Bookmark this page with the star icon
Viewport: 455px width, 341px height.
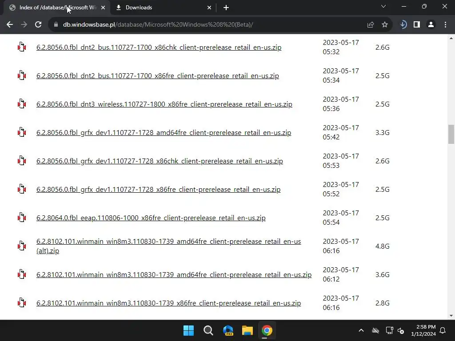385,25
